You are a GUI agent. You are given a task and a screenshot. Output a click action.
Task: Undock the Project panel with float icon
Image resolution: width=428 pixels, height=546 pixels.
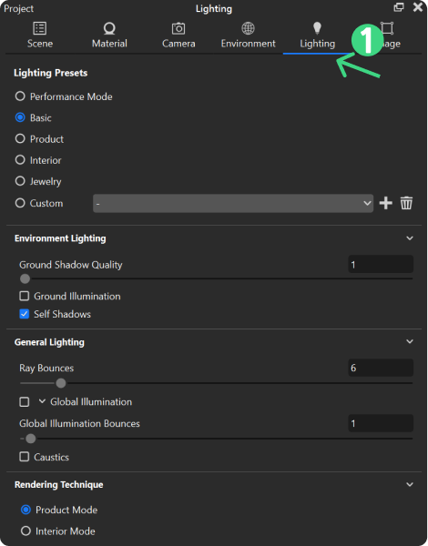pos(399,7)
